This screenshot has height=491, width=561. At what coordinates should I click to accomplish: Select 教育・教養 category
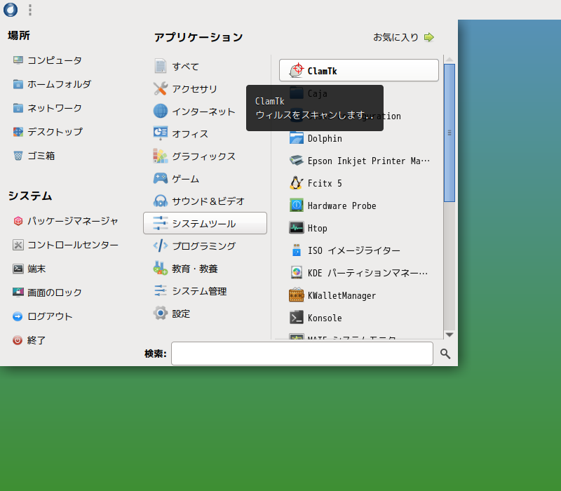pos(205,269)
